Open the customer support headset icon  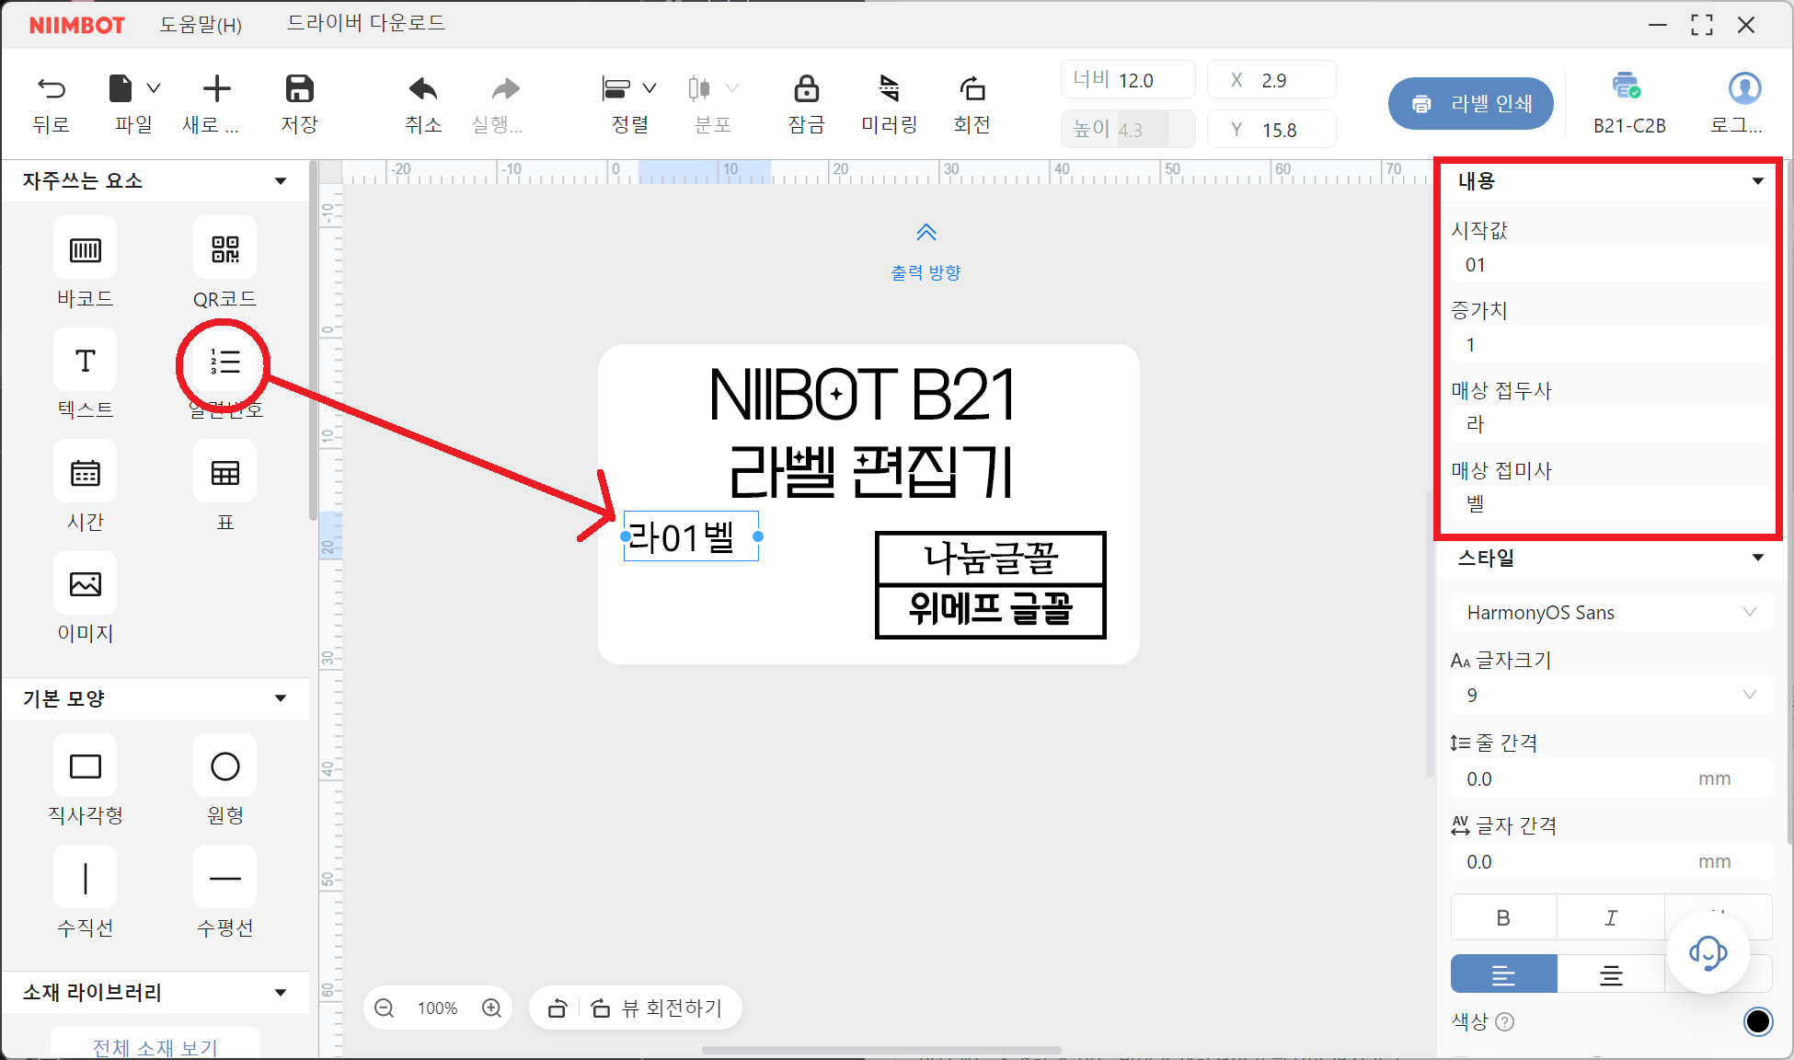click(x=1708, y=953)
